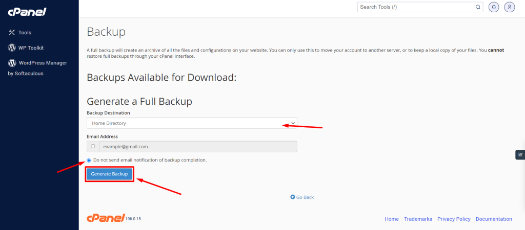Open the user account icon
The image size is (525, 230).
point(509,7)
